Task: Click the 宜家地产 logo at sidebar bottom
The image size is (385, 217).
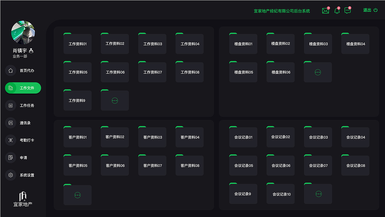Action: [23, 200]
